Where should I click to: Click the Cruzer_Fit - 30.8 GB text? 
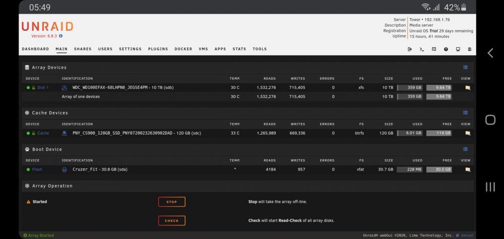[100, 169]
